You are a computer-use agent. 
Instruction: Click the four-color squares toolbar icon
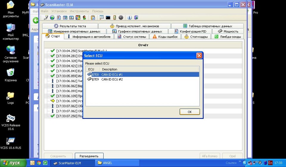tap(78, 18)
